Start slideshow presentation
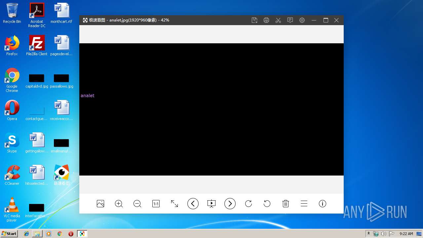 click(x=211, y=204)
